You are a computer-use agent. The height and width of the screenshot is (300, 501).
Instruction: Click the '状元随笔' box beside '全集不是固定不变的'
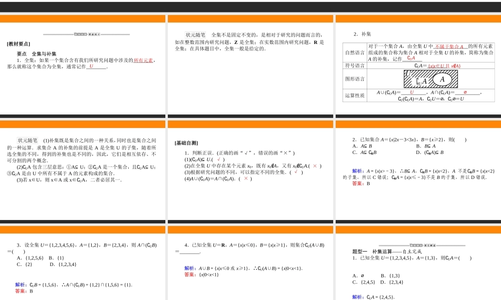(195, 35)
